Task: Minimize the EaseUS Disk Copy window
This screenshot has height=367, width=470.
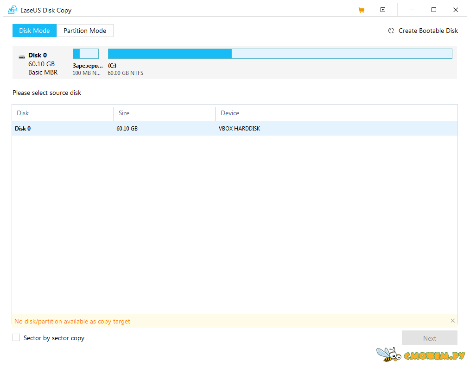Action: pos(412,10)
